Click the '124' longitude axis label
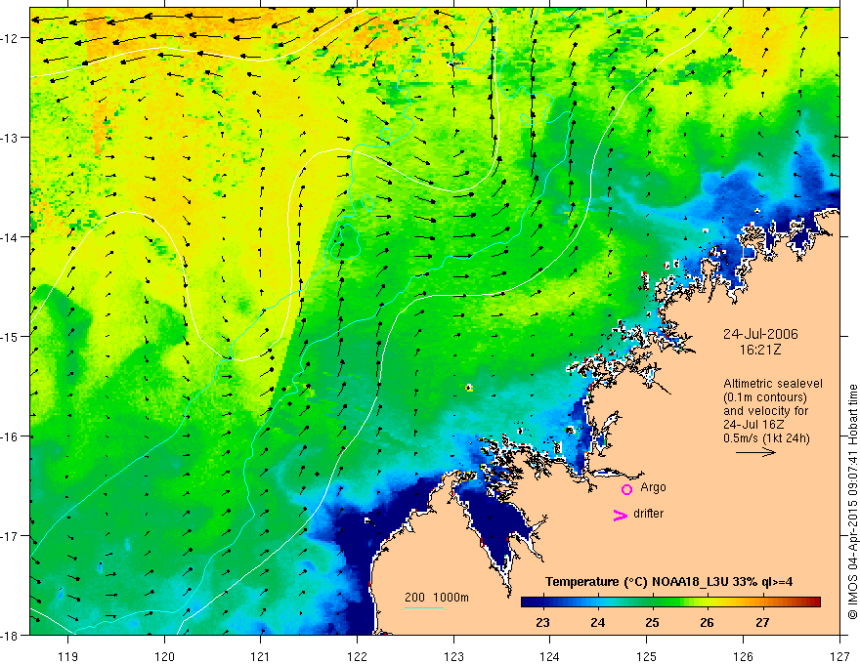 550,656
